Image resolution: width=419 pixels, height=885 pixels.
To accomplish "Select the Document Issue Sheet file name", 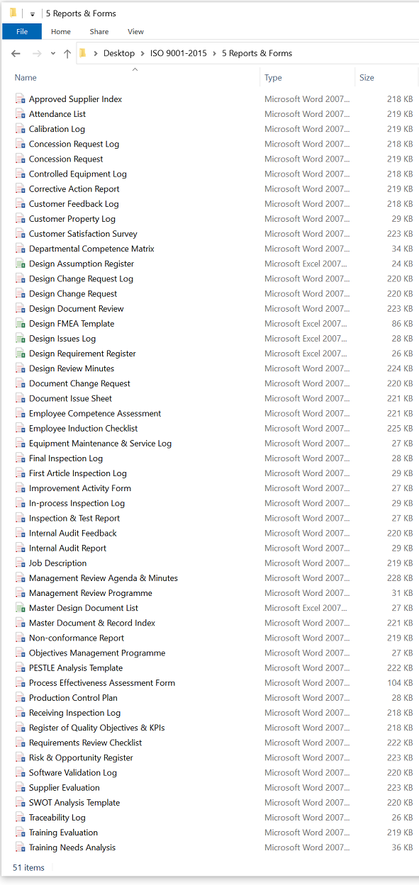I will [70, 398].
